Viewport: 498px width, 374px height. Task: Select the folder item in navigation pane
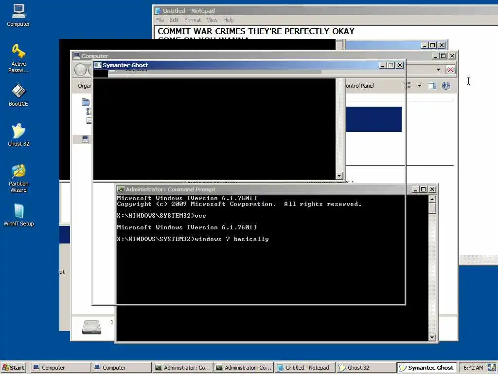point(86,102)
